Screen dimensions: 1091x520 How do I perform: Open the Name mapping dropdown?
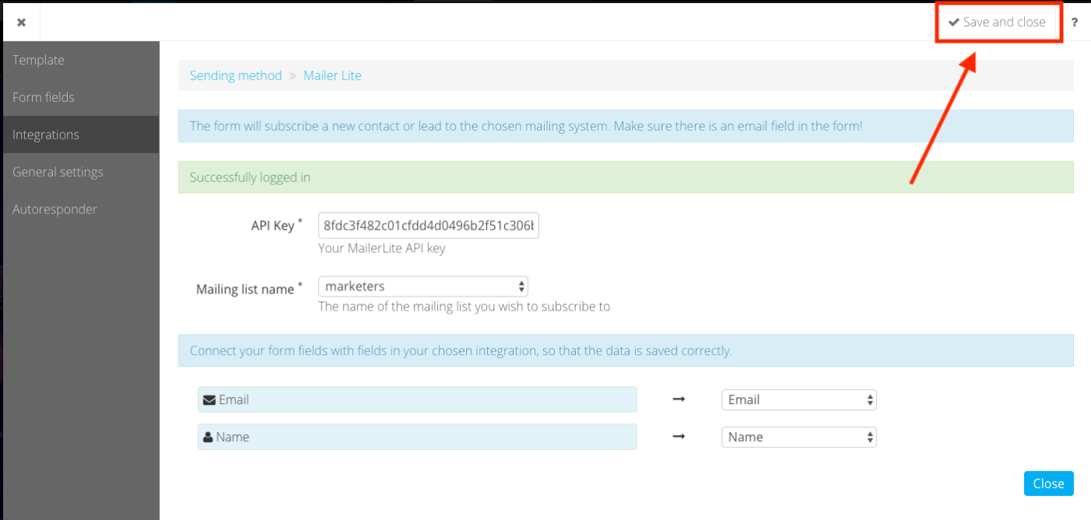point(799,437)
